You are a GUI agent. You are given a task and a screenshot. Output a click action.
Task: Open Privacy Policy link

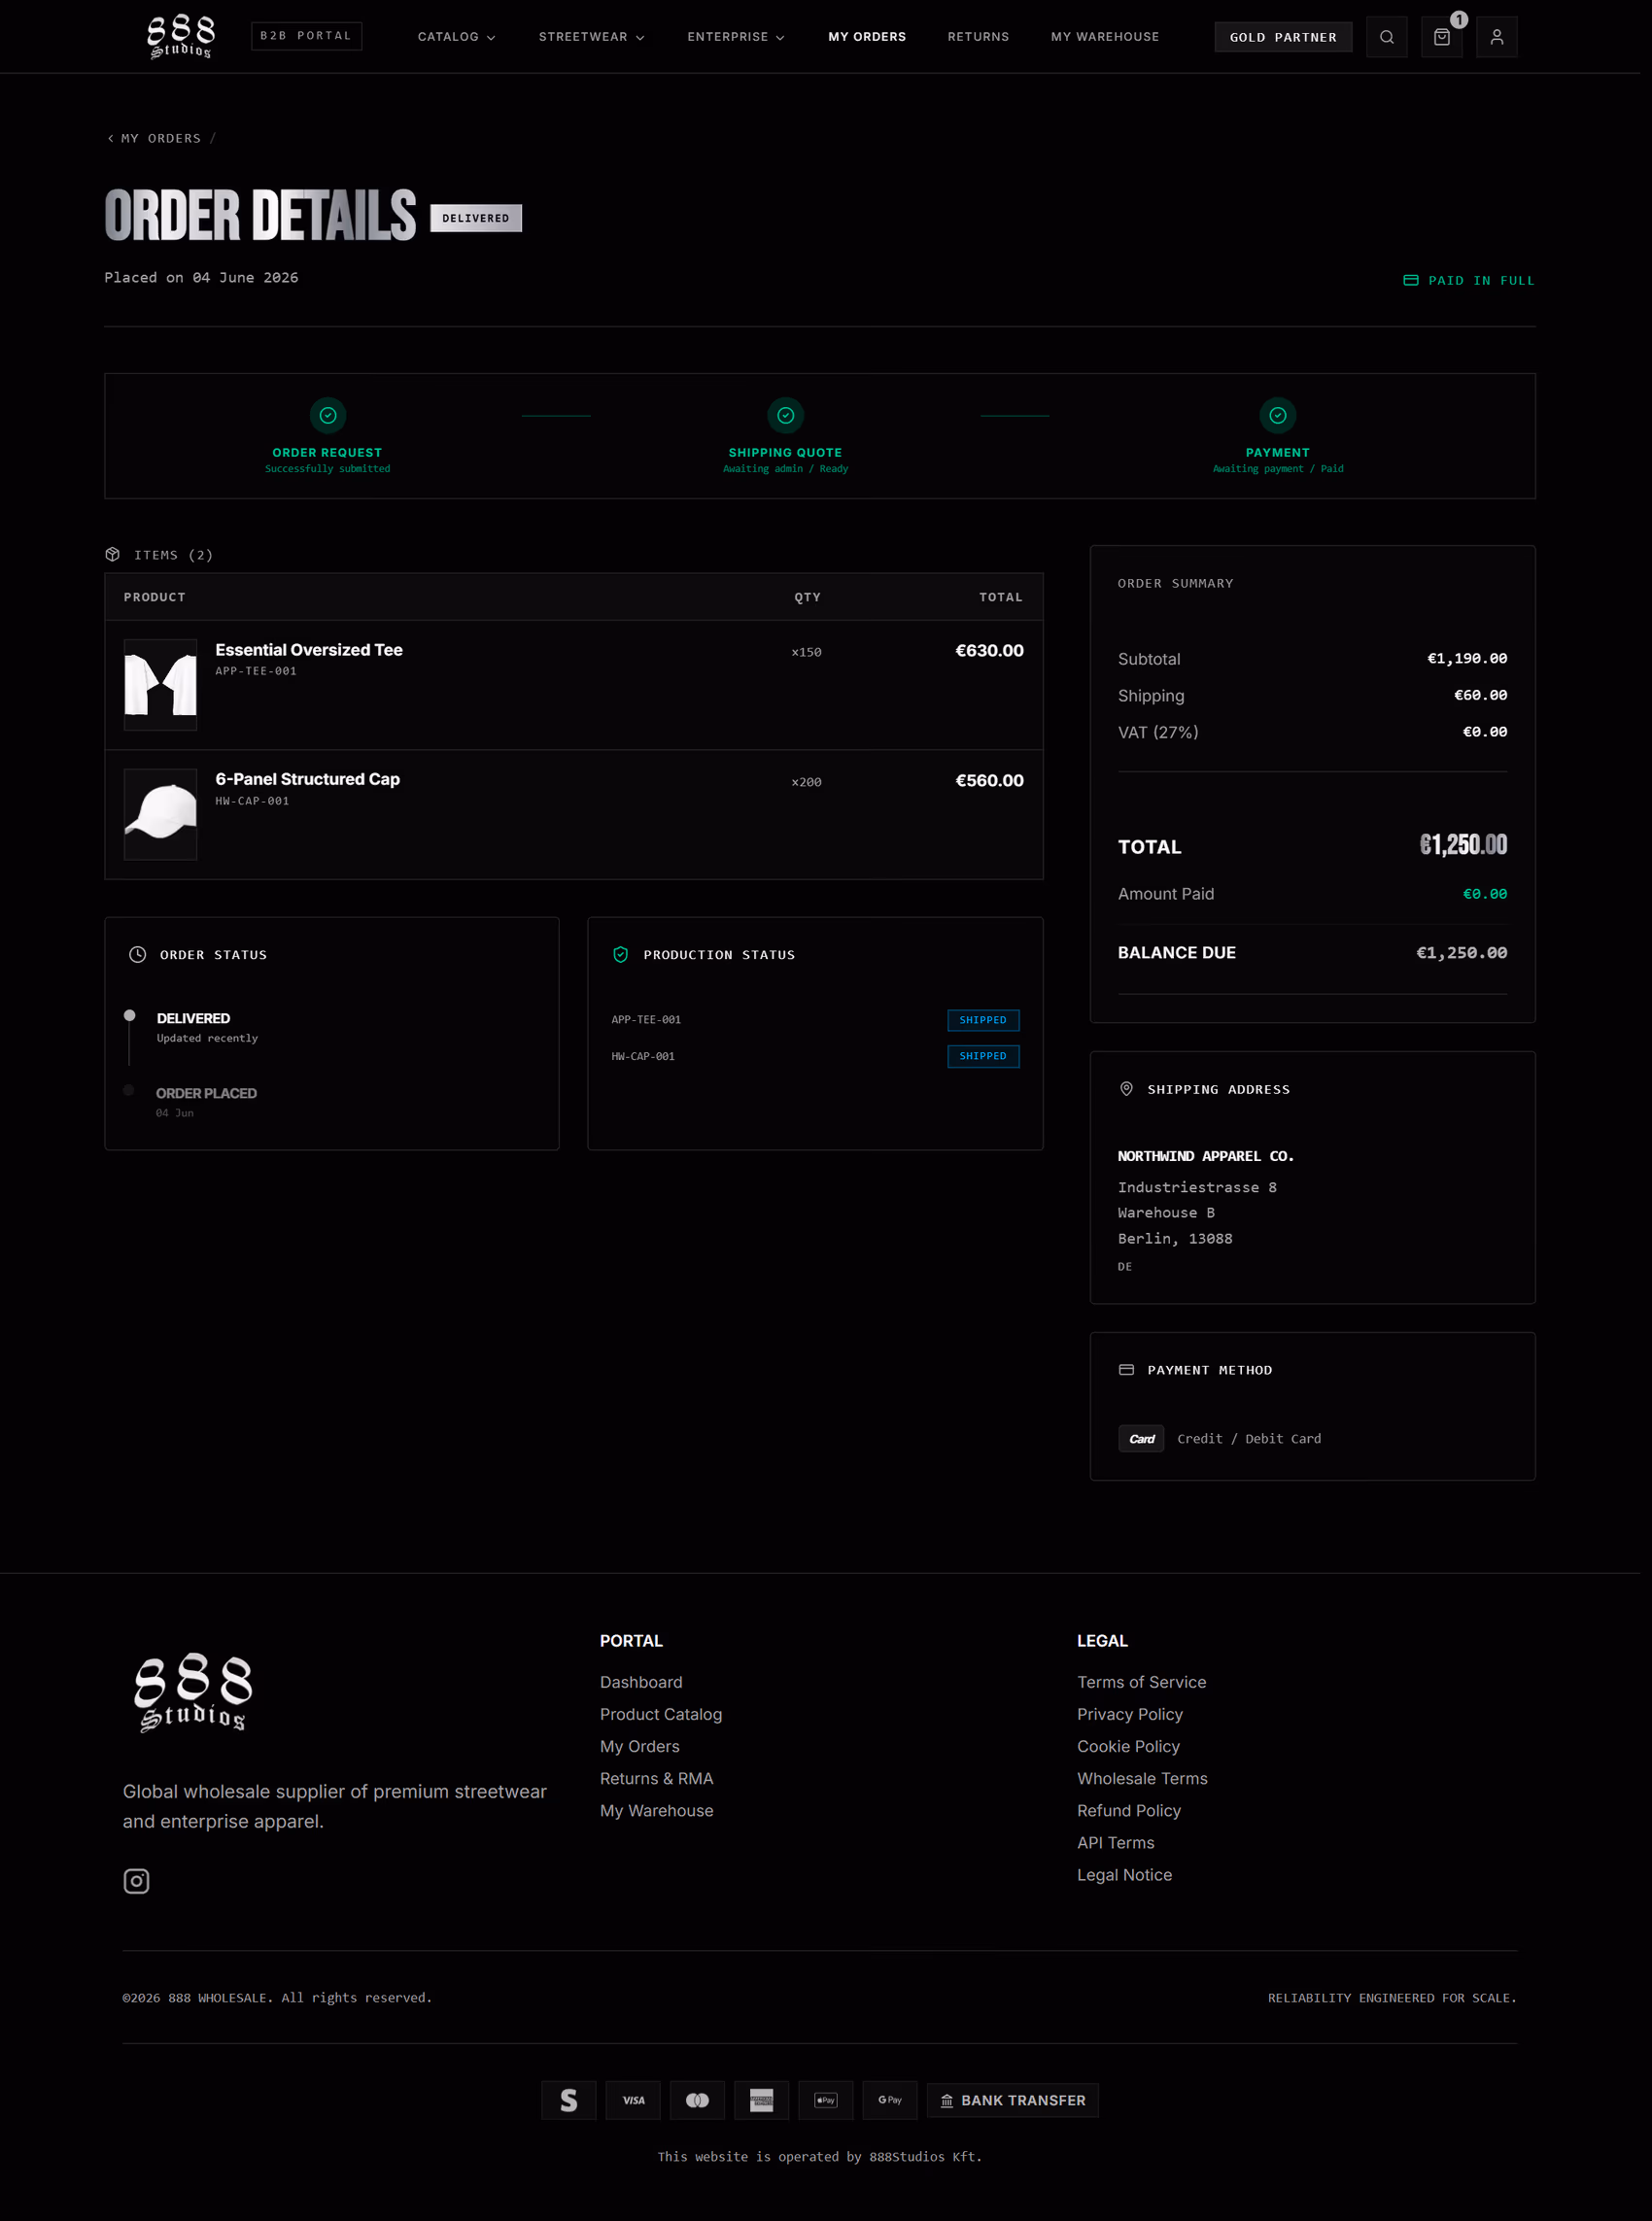(1129, 1714)
